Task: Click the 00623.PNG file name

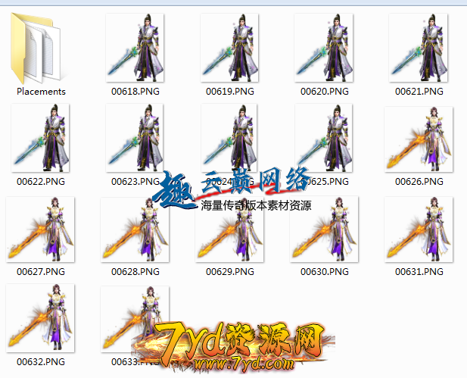Action: pos(135,182)
